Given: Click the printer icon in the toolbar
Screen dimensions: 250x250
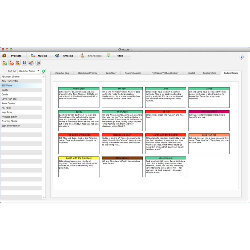Looking at the screenshot, I should tap(37, 63).
